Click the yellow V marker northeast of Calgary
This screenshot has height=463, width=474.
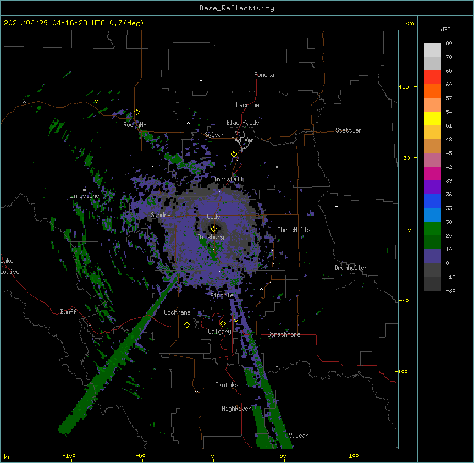coord(236,321)
